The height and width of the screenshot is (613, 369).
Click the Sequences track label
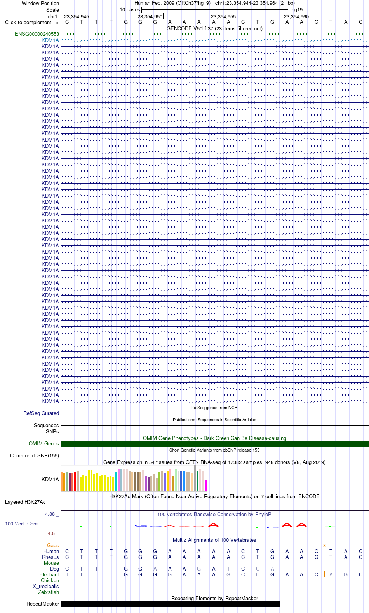point(46,425)
